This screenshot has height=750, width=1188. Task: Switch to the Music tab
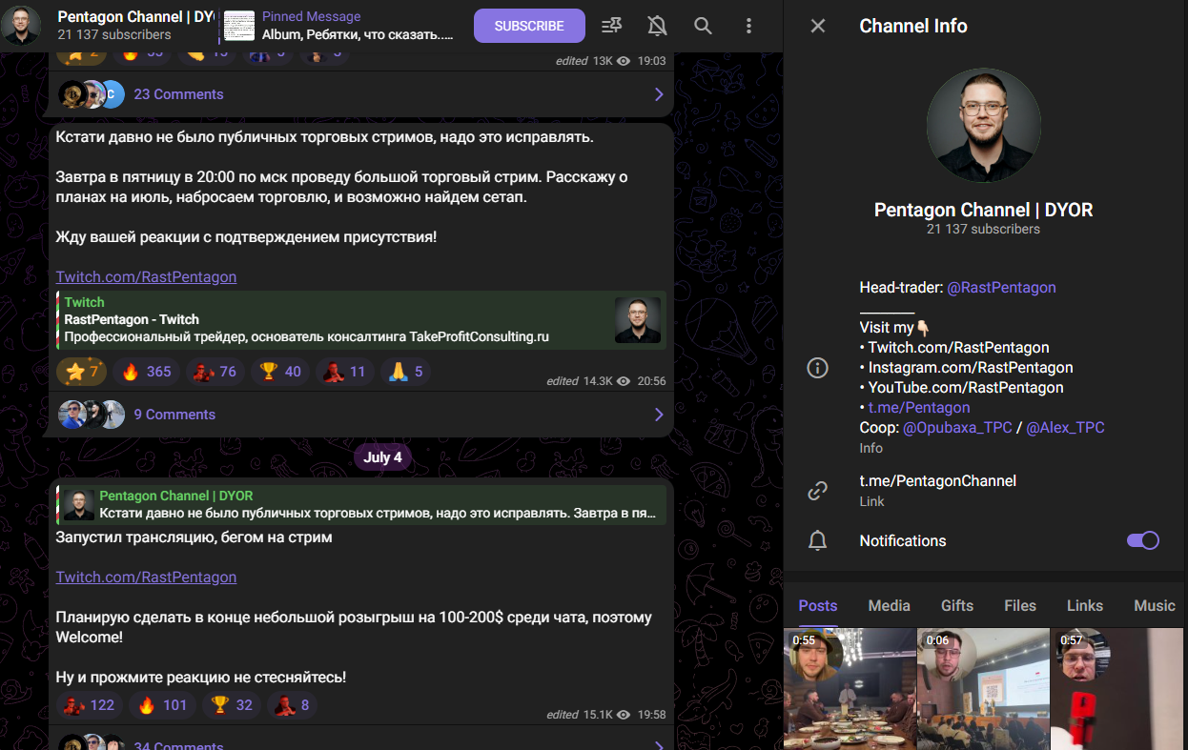point(1155,605)
